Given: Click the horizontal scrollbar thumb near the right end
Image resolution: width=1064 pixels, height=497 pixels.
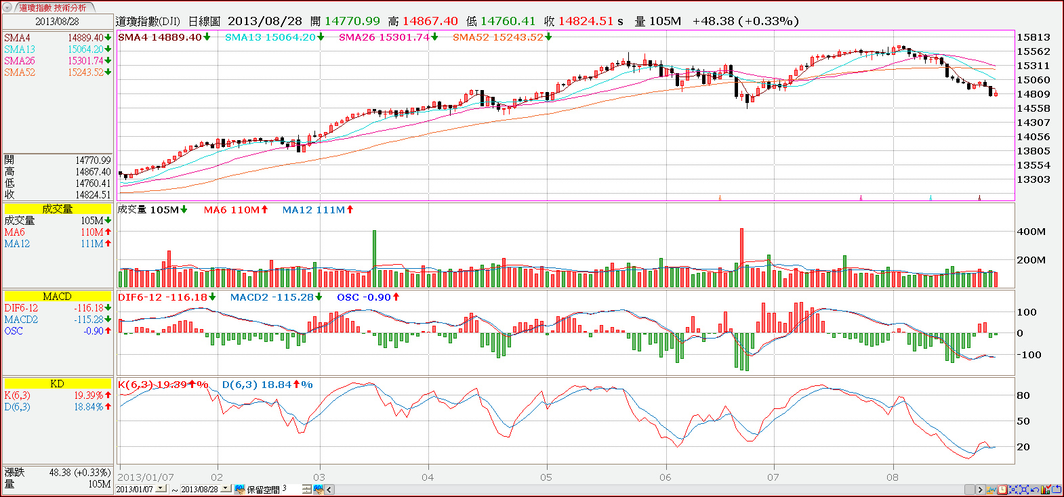Looking at the screenshot, I should tap(970, 490).
